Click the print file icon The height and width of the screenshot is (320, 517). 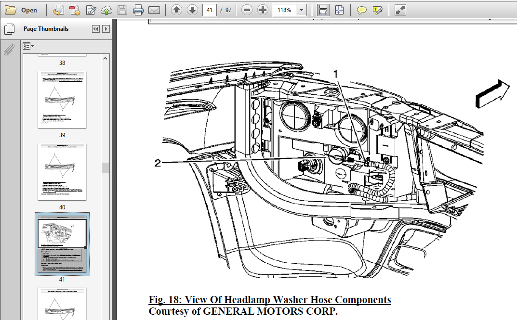click(x=138, y=10)
